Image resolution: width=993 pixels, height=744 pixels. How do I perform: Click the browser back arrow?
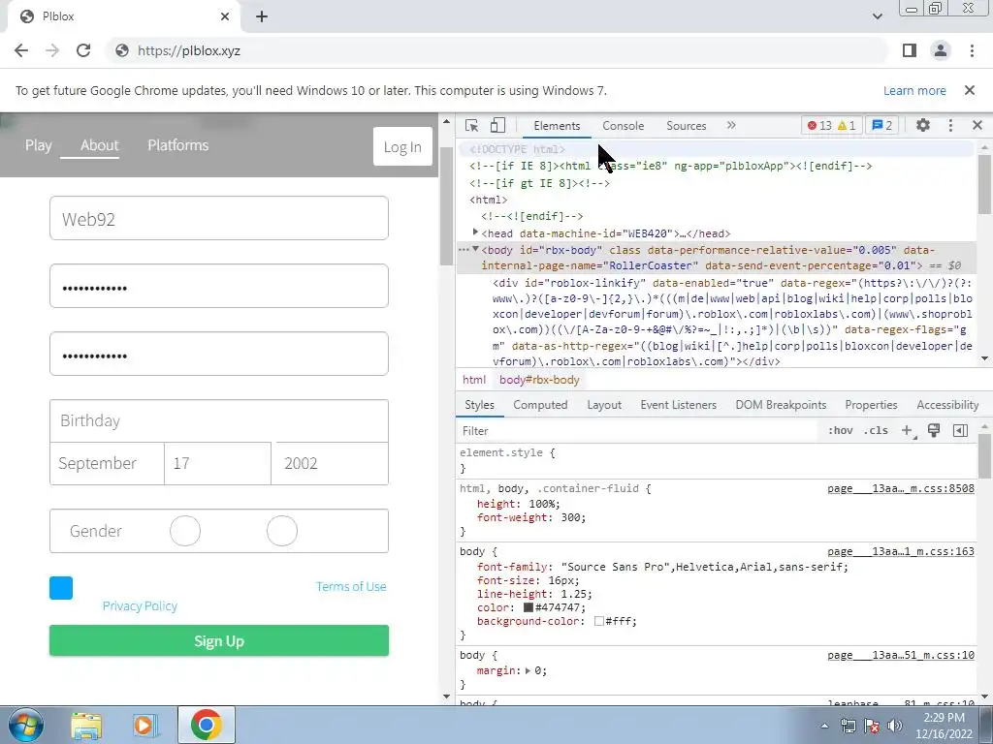21,50
